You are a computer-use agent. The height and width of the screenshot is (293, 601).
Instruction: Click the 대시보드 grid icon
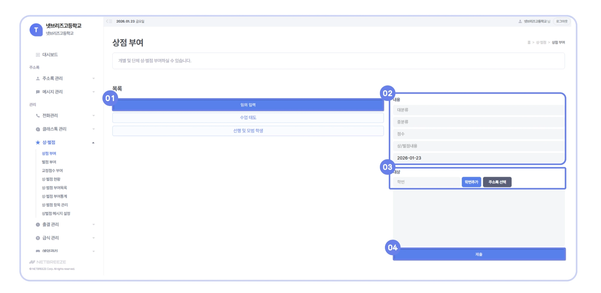click(38, 55)
